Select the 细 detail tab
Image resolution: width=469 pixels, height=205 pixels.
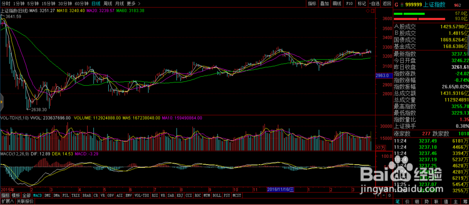click(x=416, y=201)
